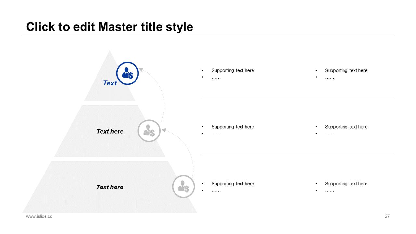Open the www.islide.cc footer link

(39, 216)
